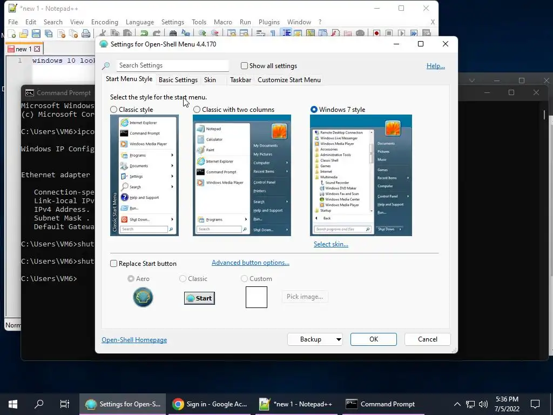Click the taskbar Search magnifier icon
The height and width of the screenshot is (415, 553).
pyautogui.click(x=39, y=404)
